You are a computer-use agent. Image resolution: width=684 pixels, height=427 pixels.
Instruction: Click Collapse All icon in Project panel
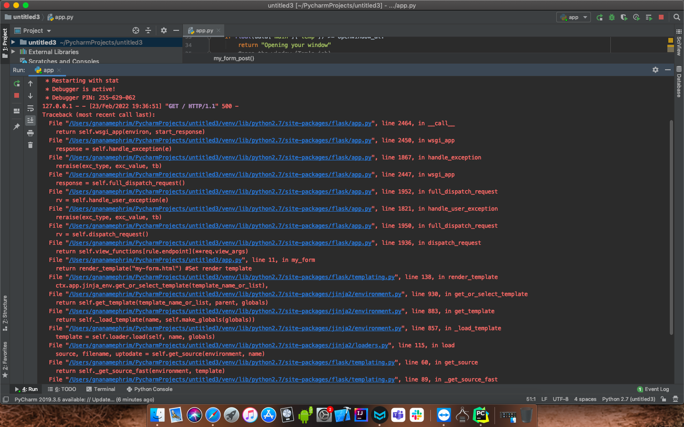[148, 30]
